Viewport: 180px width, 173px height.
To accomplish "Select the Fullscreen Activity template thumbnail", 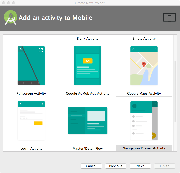I will (31, 66).
